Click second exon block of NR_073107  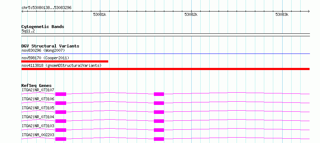pos(159,94)
